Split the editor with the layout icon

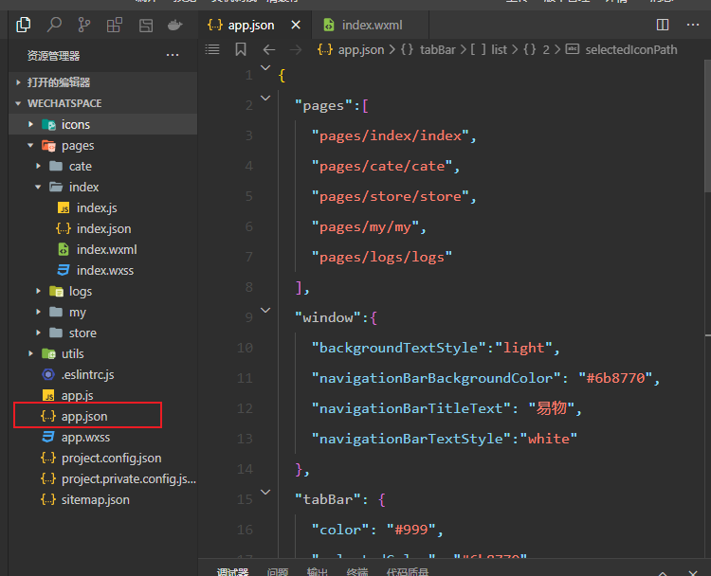coord(663,25)
